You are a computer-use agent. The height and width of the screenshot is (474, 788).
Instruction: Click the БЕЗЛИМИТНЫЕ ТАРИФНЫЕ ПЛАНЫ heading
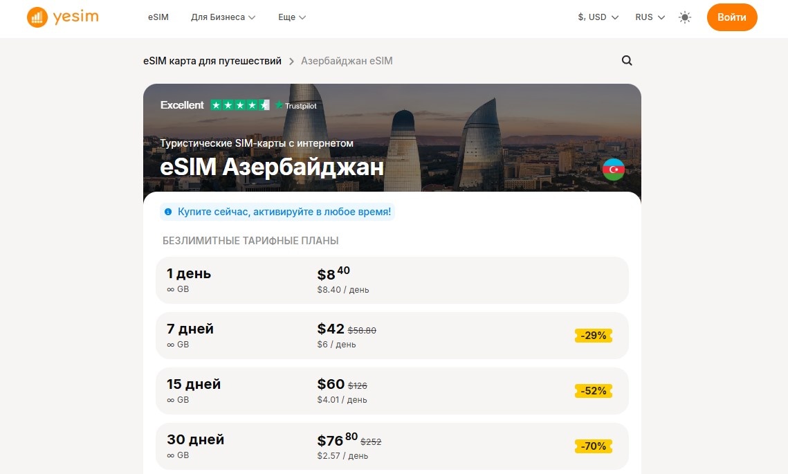pos(250,241)
